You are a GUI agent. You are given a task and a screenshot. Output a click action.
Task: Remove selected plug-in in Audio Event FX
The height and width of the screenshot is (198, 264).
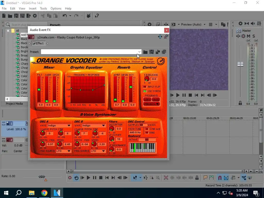click(166, 37)
